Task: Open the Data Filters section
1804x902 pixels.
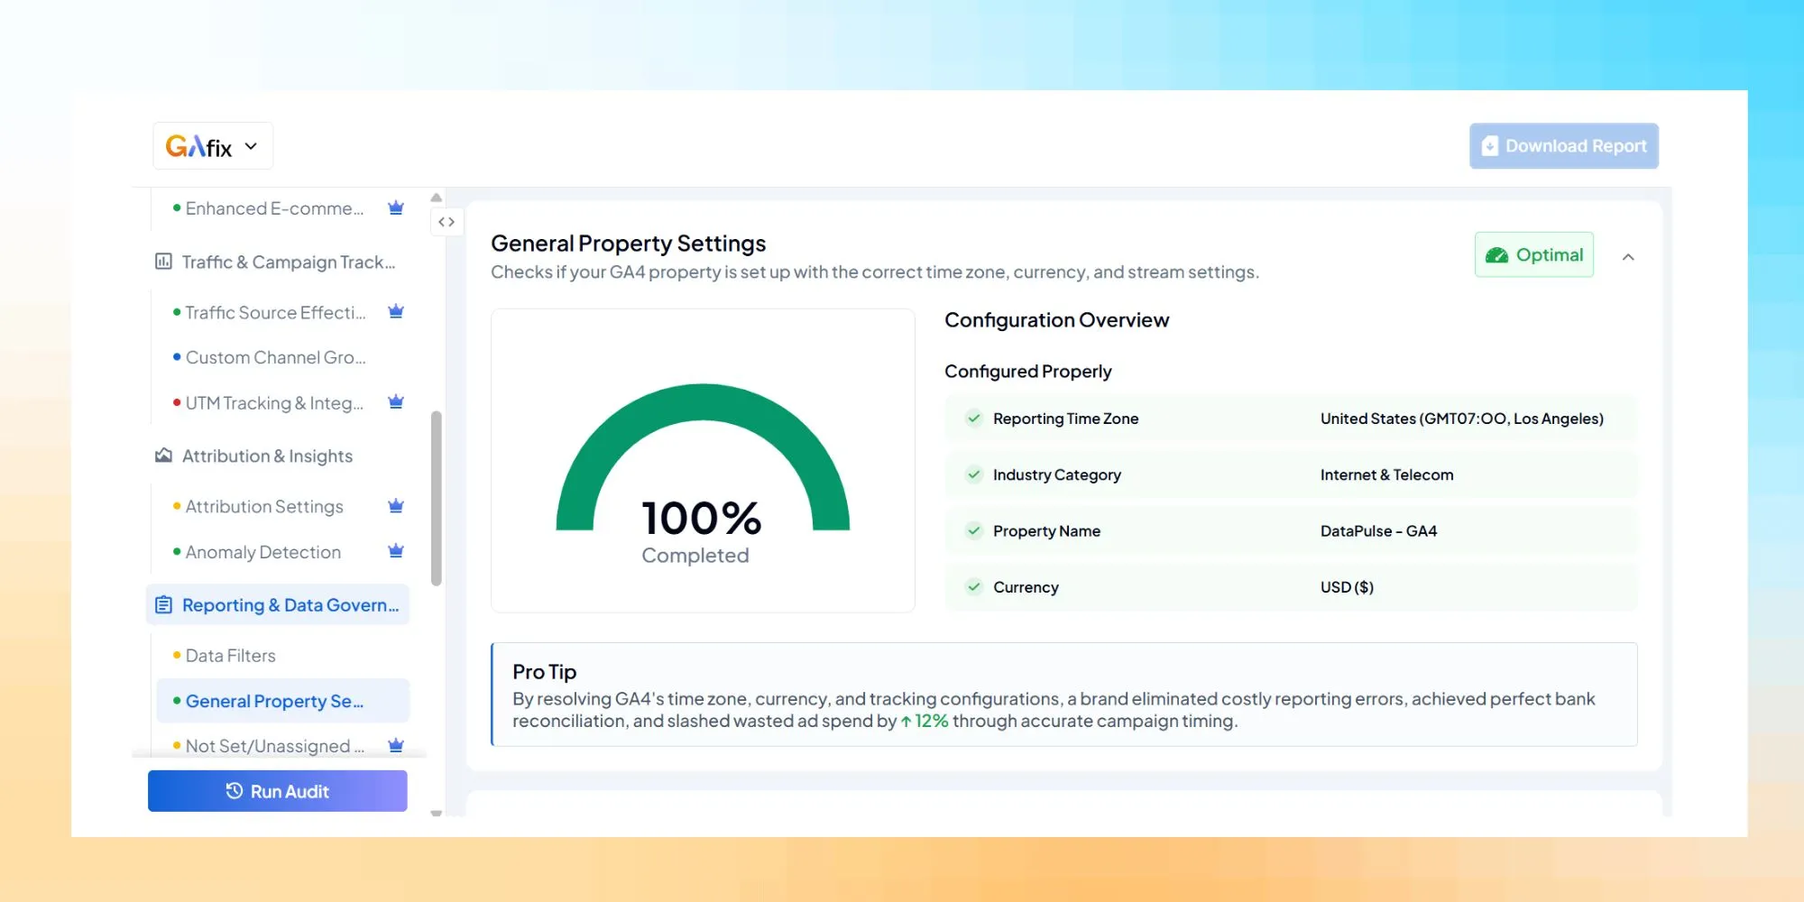Action: (x=230, y=655)
